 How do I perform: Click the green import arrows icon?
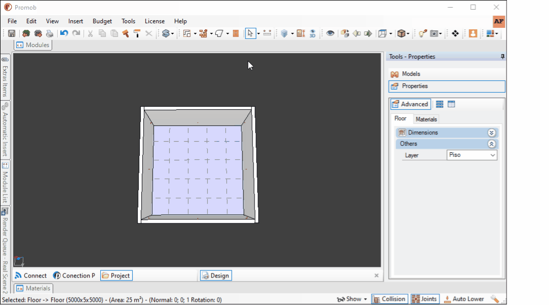pyautogui.click(x=26, y=33)
